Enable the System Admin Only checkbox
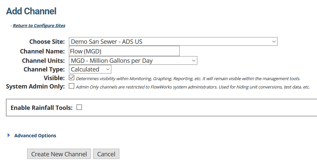 72,86
